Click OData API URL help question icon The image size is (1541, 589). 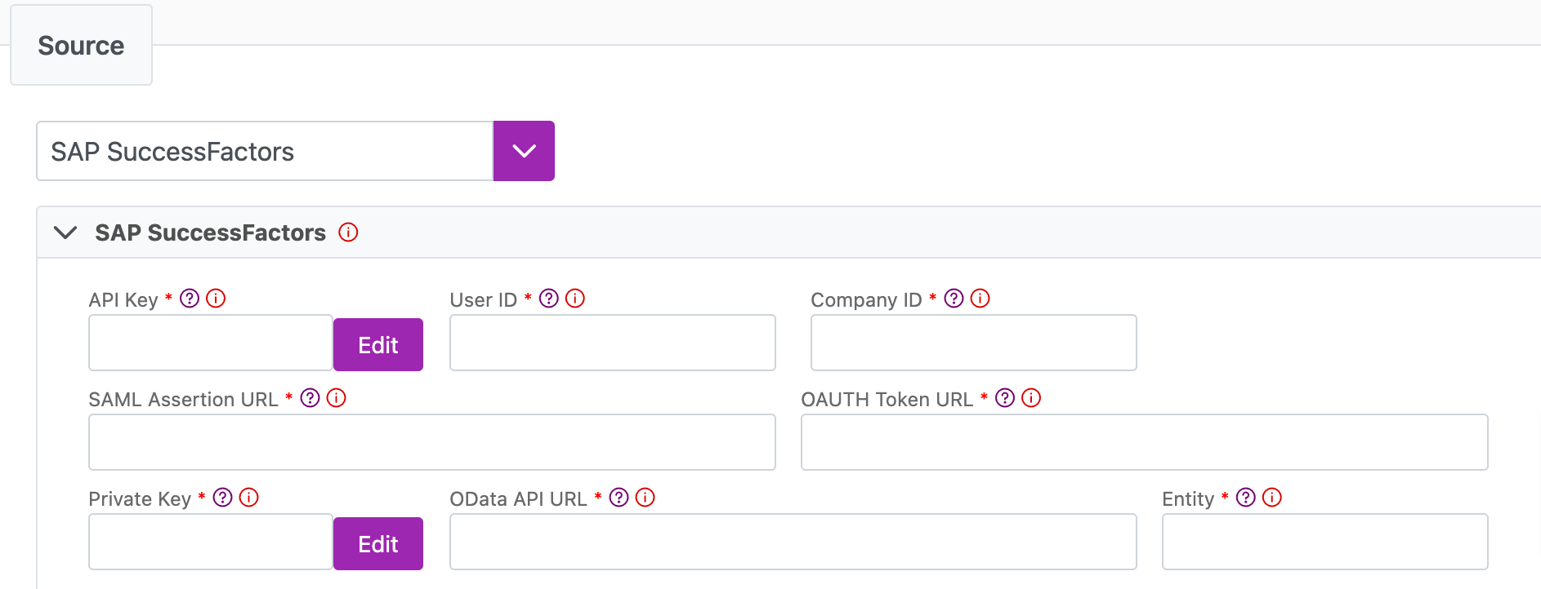pos(619,498)
